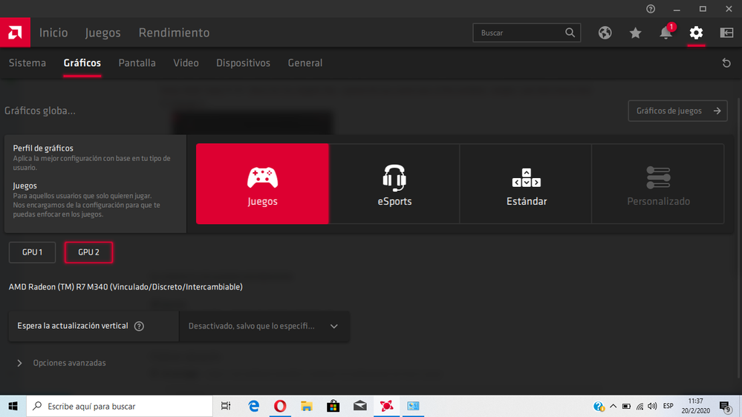The image size is (742, 417).
Task: Open Microsoft Store from the taskbar
Action: coord(333,406)
